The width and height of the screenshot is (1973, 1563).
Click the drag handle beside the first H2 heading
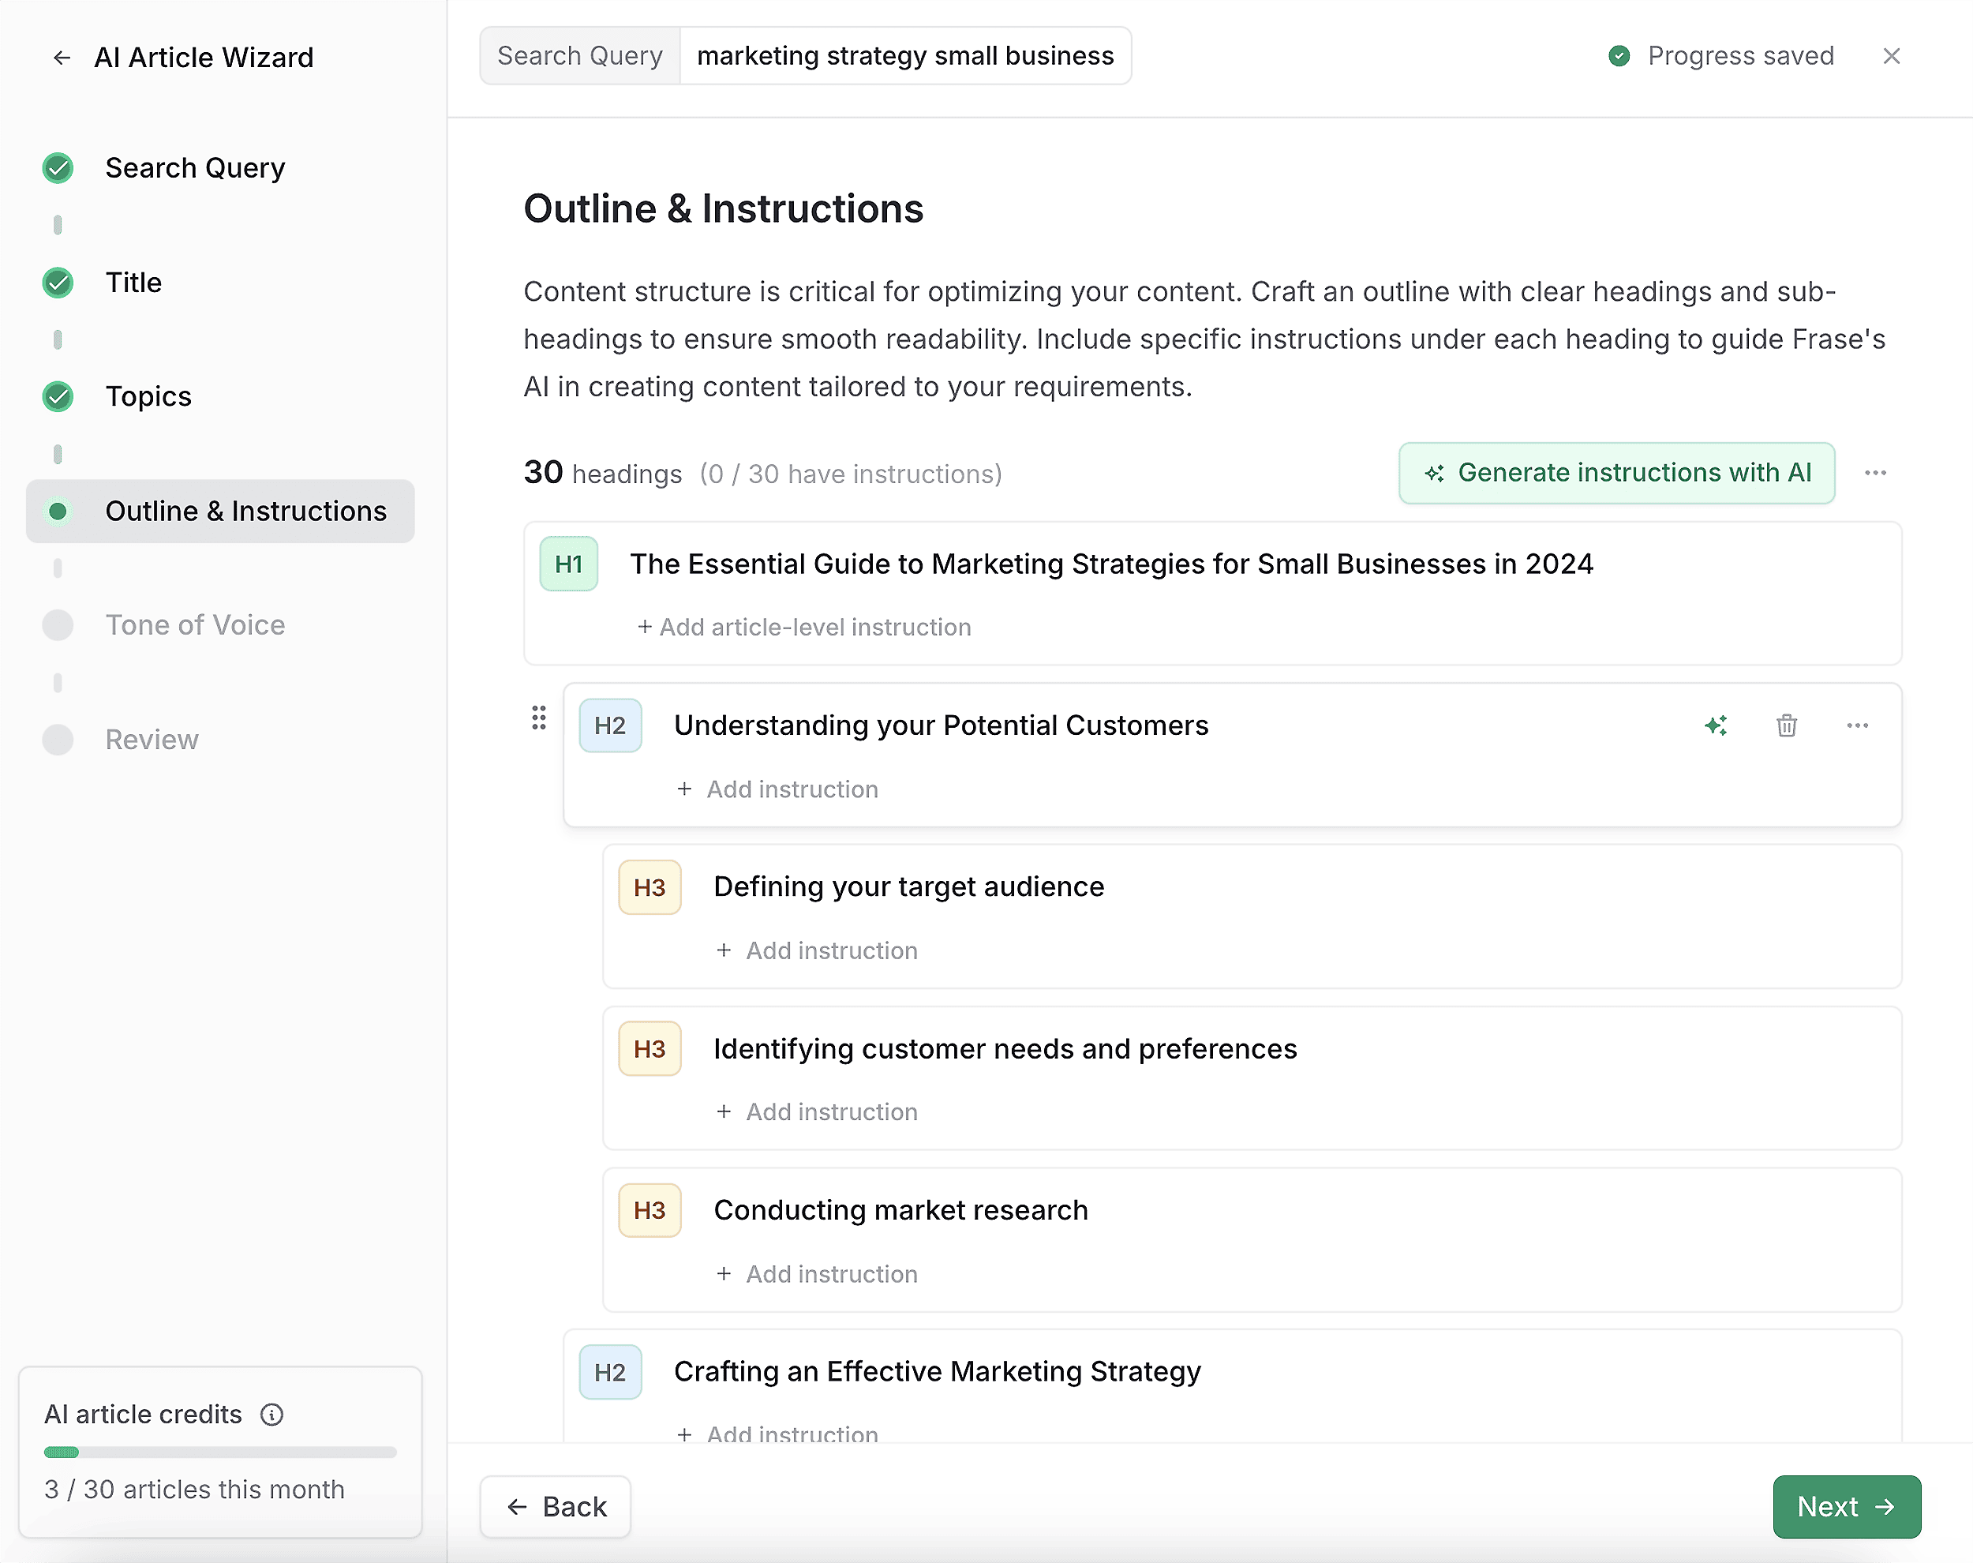tap(539, 718)
